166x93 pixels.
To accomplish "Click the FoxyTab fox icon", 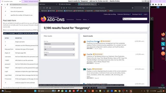I will coord(85,55).
